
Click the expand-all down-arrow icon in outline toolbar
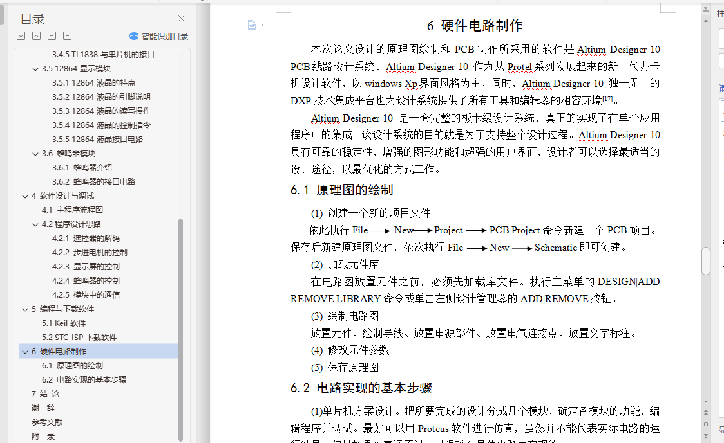(x=21, y=35)
